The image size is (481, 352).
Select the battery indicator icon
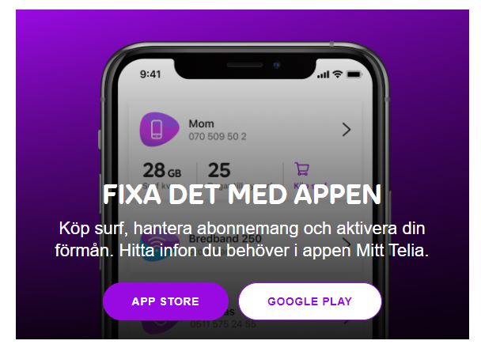click(x=354, y=74)
